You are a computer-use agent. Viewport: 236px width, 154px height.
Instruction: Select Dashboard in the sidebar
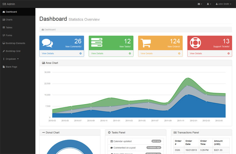click(11, 12)
